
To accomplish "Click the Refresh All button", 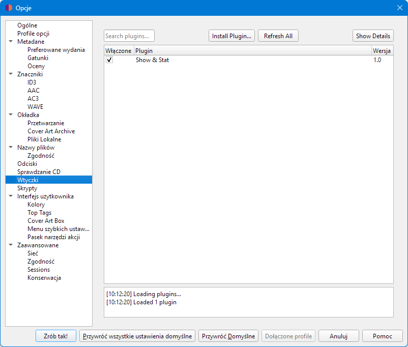I will pos(278,36).
